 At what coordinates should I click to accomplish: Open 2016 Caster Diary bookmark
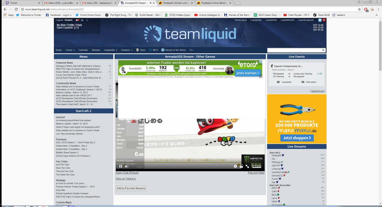267,15
